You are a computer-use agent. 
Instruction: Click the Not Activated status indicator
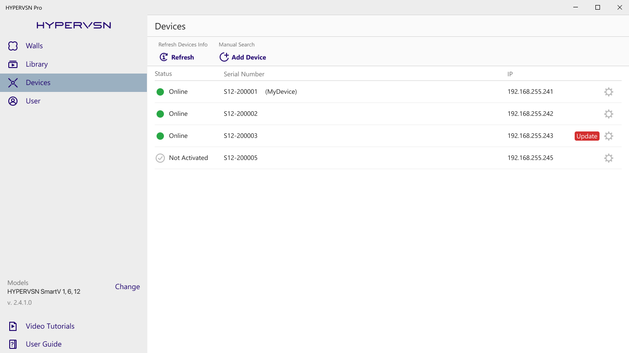[x=160, y=158]
